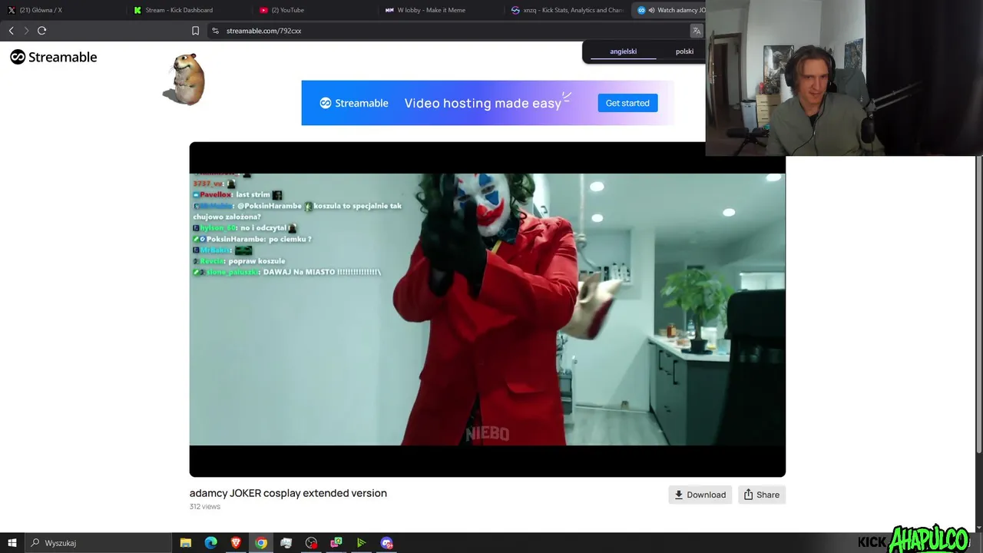This screenshot has width=983, height=553.
Task: Open the Windows Start menu
Action: (12, 543)
